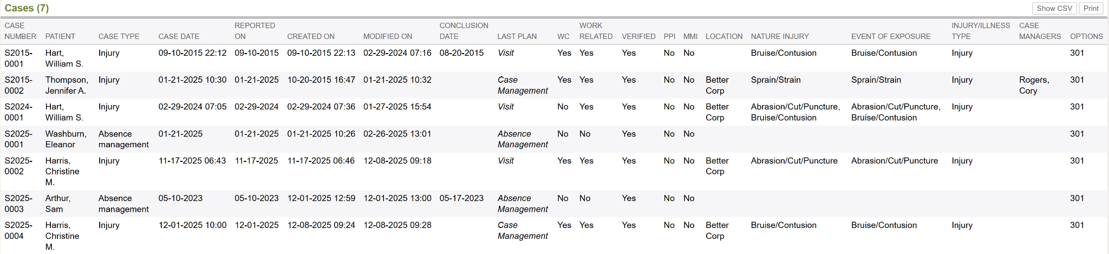Click the Nature Injury column header

tap(780, 36)
